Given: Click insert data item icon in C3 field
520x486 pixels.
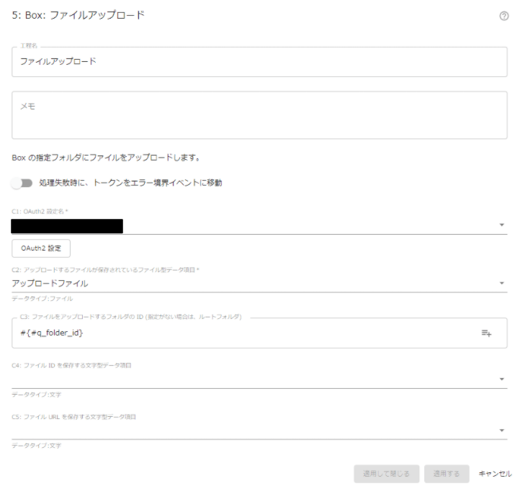Looking at the screenshot, I should point(486,333).
